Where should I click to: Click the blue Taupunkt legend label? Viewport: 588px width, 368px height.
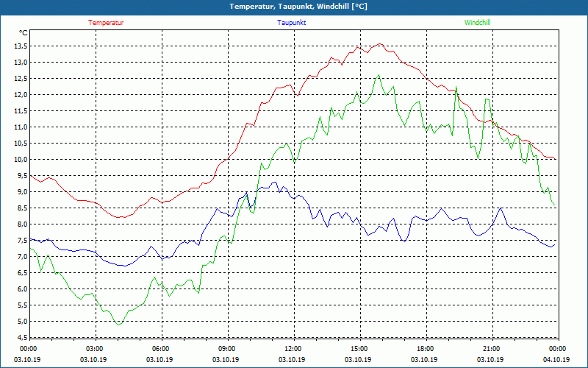tap(291, 23)
